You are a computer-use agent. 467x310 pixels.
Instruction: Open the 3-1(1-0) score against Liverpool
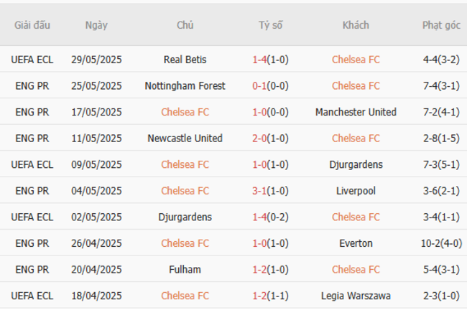270,191
